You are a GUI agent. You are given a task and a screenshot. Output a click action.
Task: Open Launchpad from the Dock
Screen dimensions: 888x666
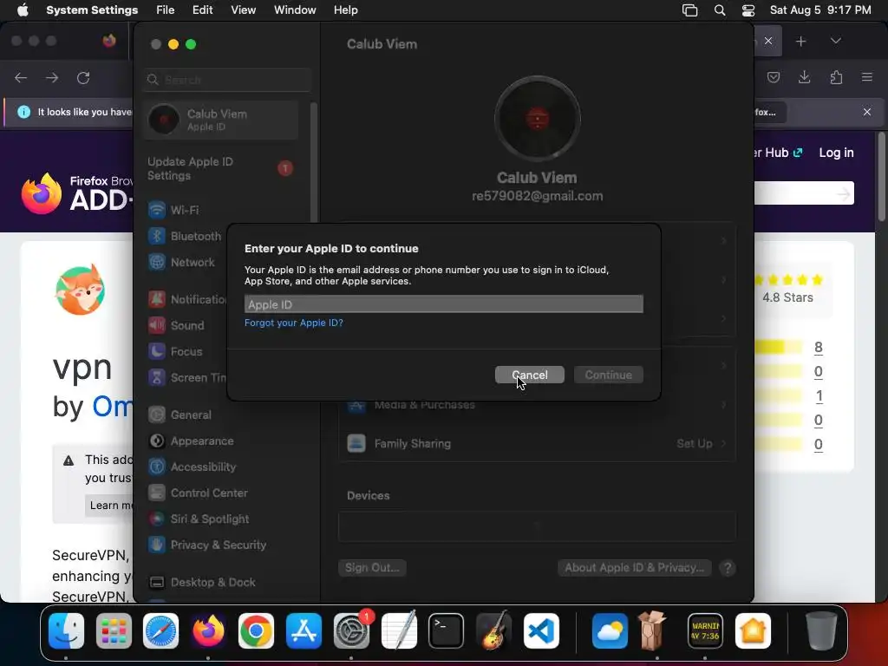point(114,631)
